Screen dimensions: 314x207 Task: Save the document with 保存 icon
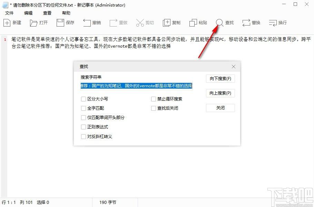(x=60, y=23)
